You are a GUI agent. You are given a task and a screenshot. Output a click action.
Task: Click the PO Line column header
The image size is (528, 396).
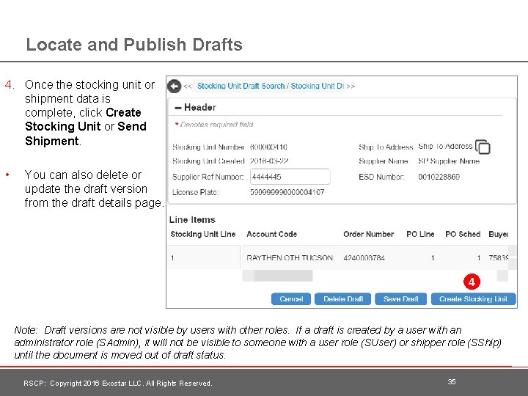[x=420, y=235]
